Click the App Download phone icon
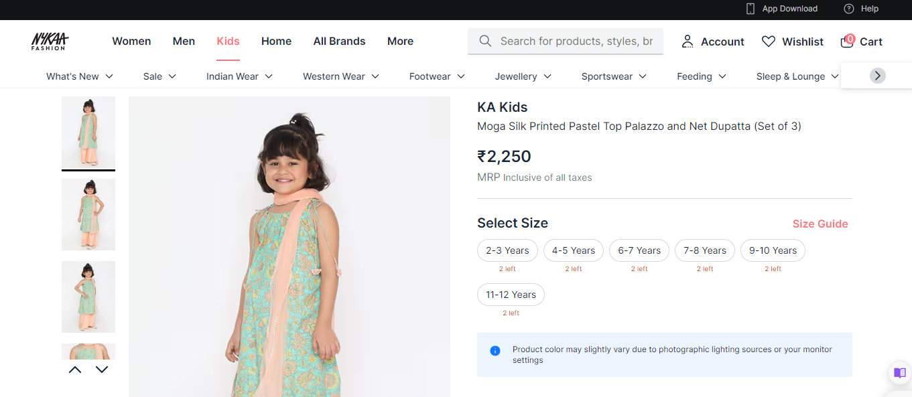Image resolution: width=912 pixels, height=397 pixels. tap(751, 9)
